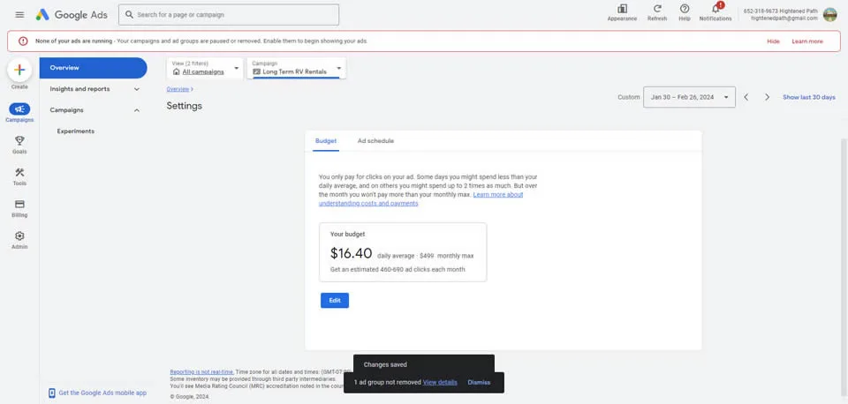Click Show last 30 days
Screen dimensions: 848x404
pos(809,97)
